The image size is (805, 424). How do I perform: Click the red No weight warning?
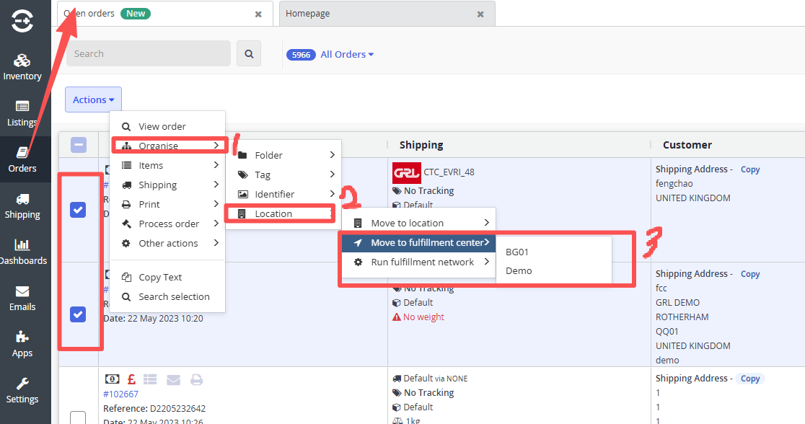(x=418, y=317)
